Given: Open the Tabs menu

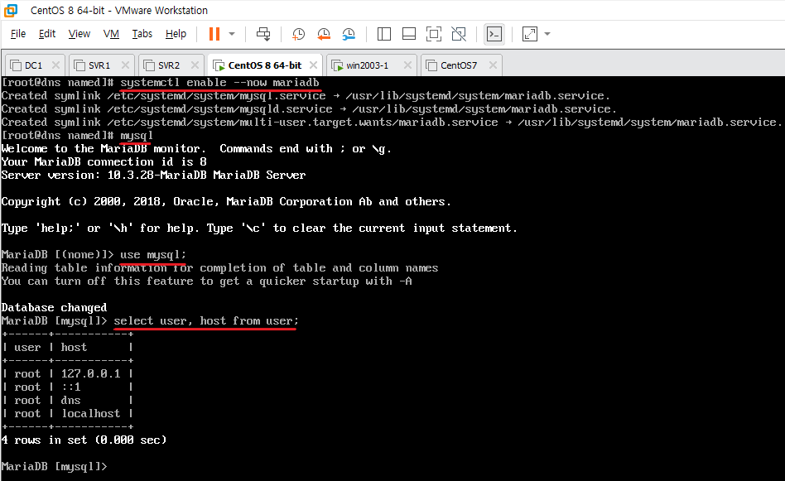Looking at the screenshot, I should pos(142,34).
